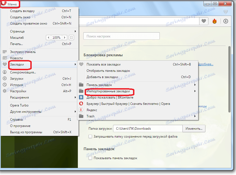This screenshot has height=175, width=236.
Task: Select Opera Turbo menu item
Action: point(40,105)
